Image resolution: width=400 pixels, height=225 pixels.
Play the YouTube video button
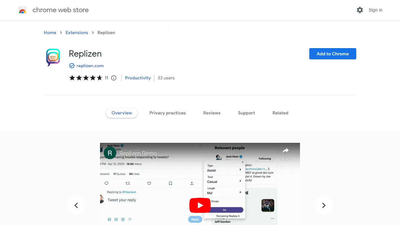point(200,205)
